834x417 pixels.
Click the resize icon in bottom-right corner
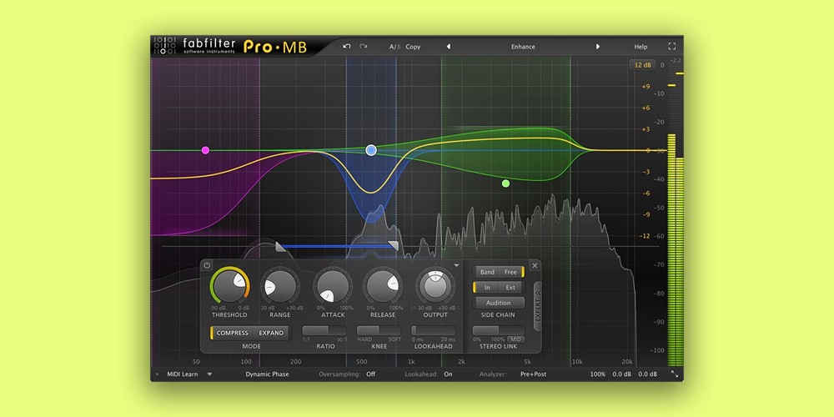pos(674,374)
